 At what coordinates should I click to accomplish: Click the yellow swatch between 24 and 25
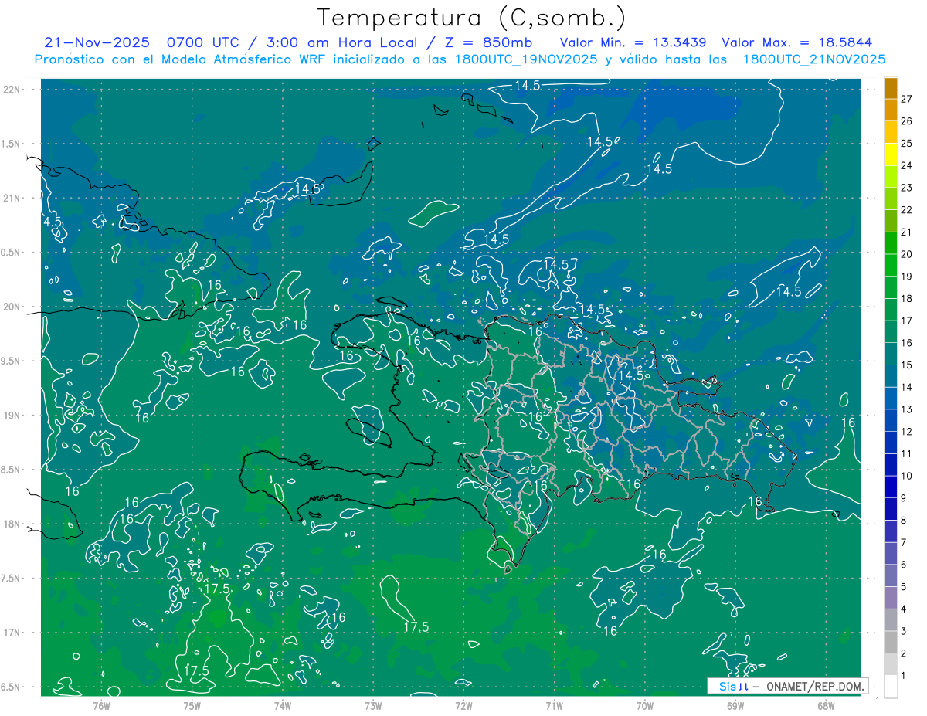coord(891,154)
